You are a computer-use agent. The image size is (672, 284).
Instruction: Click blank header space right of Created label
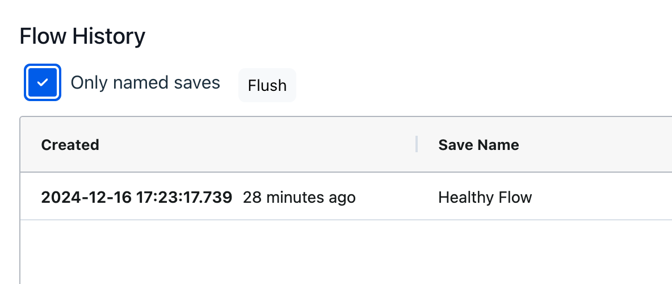tap(255, 145)
